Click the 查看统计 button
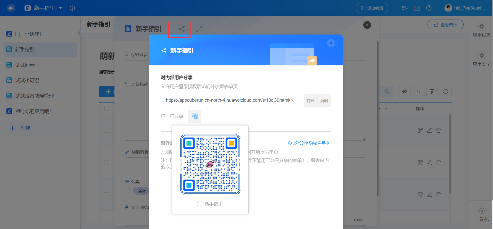The image size is (493, 229). [x=446, y=25]
